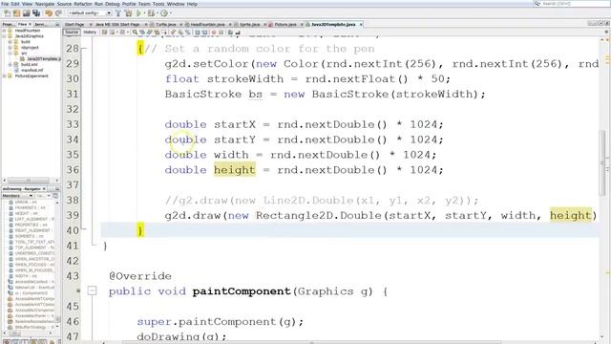
Task: Click the New File toolbar icon
Action: 7,13
